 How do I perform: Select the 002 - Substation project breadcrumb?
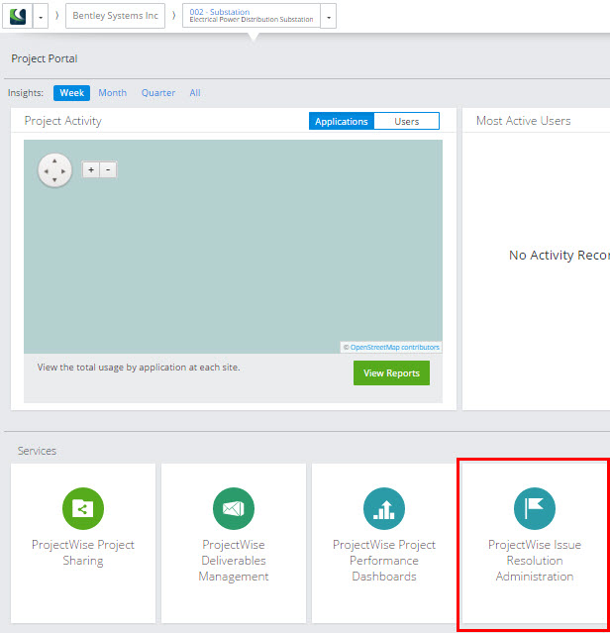coord(252,16)
